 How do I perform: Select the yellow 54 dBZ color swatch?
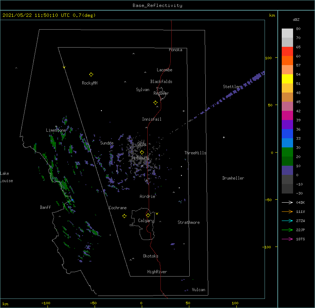pos(287,79)
